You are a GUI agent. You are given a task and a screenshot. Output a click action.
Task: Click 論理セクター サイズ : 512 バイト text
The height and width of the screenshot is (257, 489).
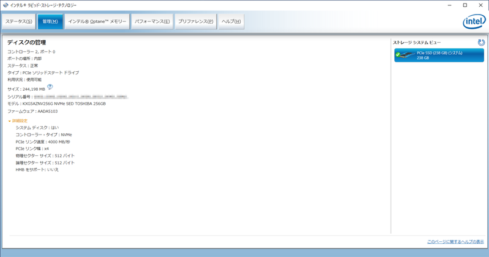tap(45, 163)
